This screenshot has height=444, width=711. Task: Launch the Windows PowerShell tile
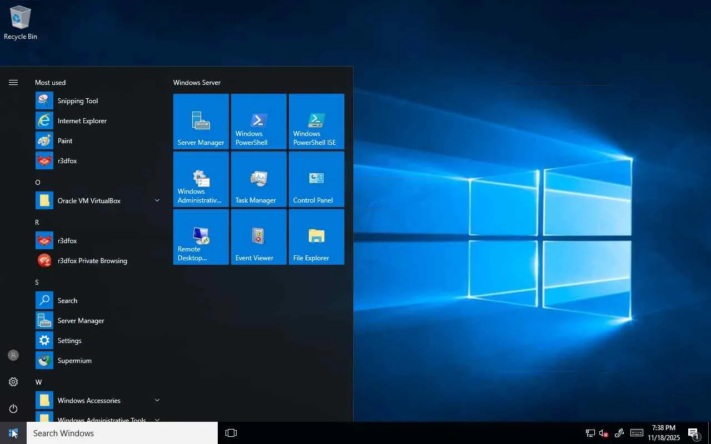click(x=259, y=122)
